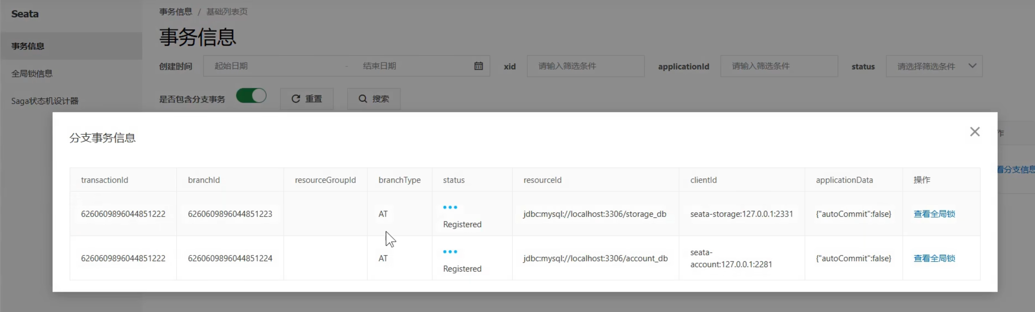Click the 结束日期 end date field
This screenshot has width=1035, height=312.
tap(410, 66)
